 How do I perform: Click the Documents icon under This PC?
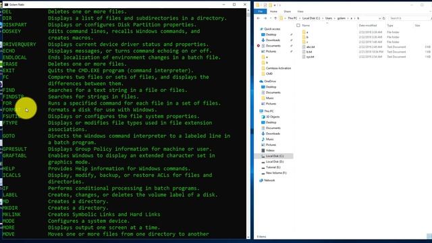point(263,128)
